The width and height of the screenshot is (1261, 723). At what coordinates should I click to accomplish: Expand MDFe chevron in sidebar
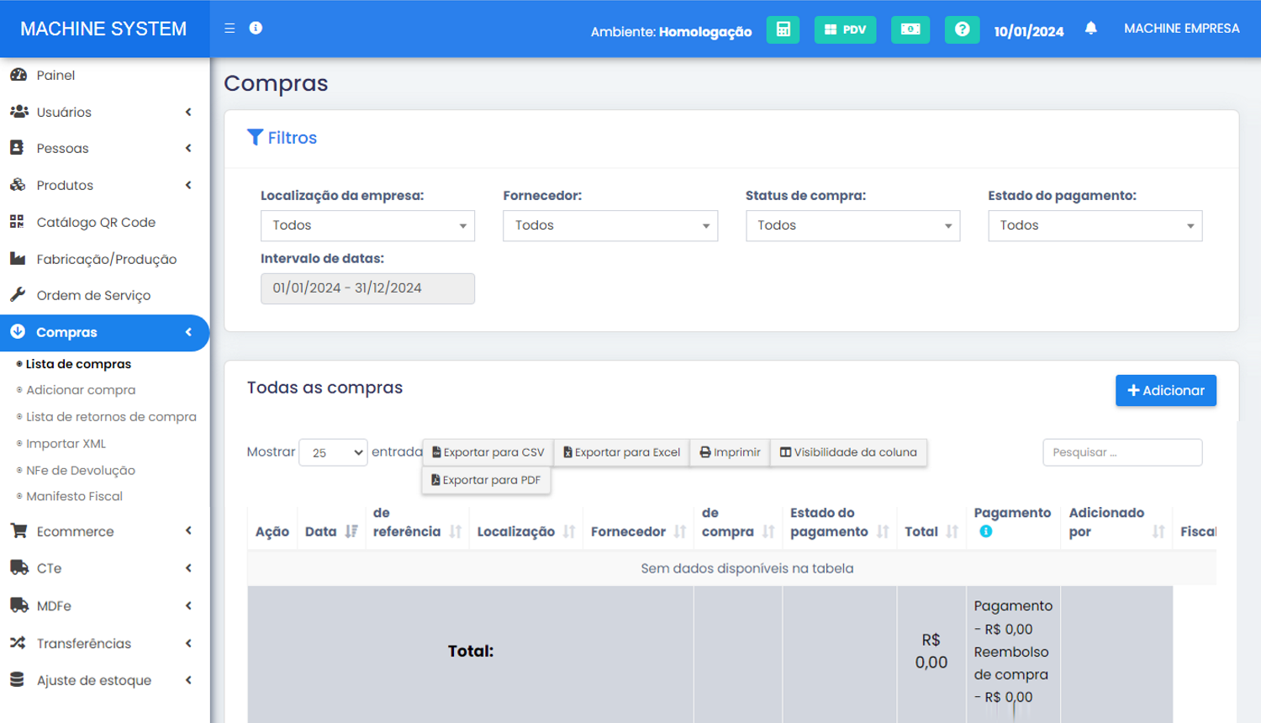[x=188, y=605]
